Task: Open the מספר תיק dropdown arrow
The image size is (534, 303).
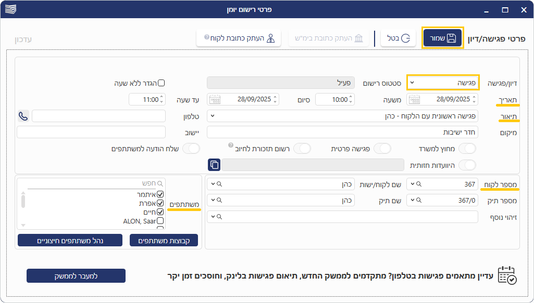Action: point(412,200)
